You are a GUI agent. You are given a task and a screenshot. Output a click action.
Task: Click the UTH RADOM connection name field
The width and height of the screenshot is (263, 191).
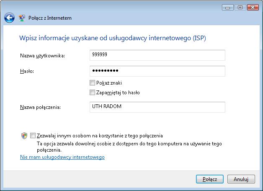157,107
